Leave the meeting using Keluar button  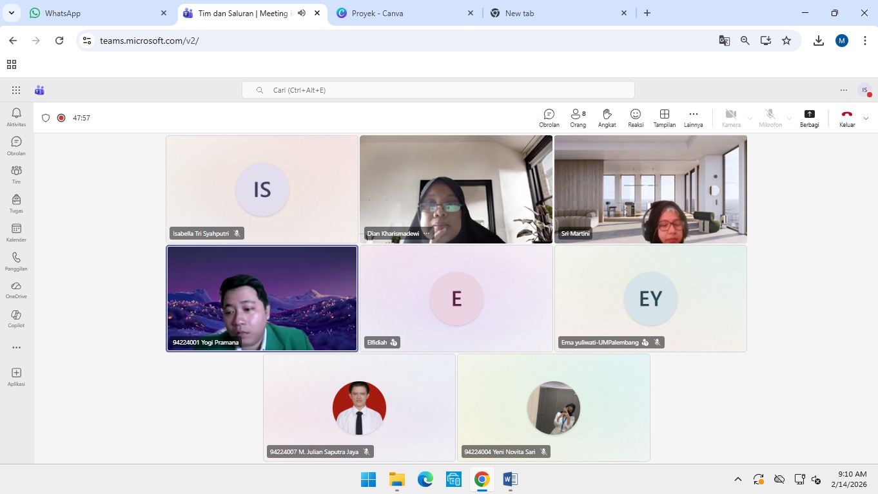(x=846, y=118)
